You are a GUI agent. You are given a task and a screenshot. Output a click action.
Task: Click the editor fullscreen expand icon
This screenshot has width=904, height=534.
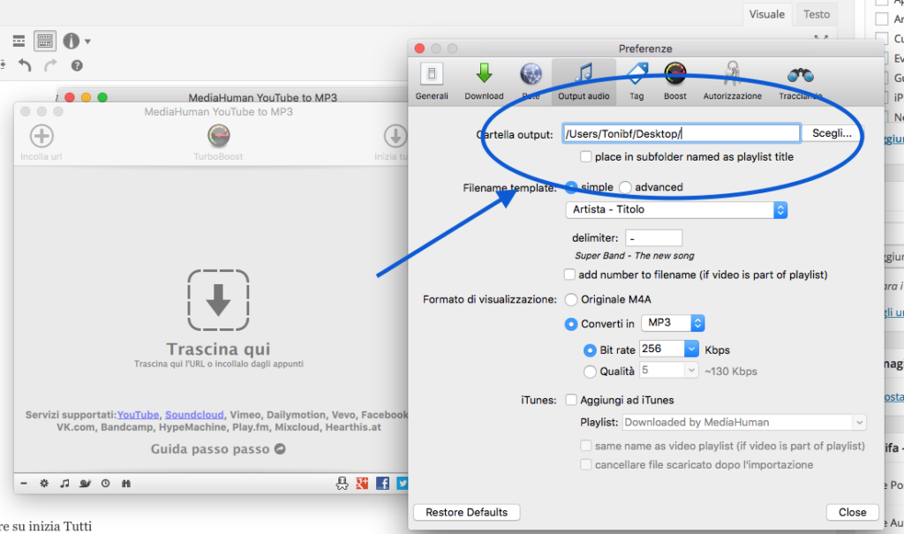[821, 38]
